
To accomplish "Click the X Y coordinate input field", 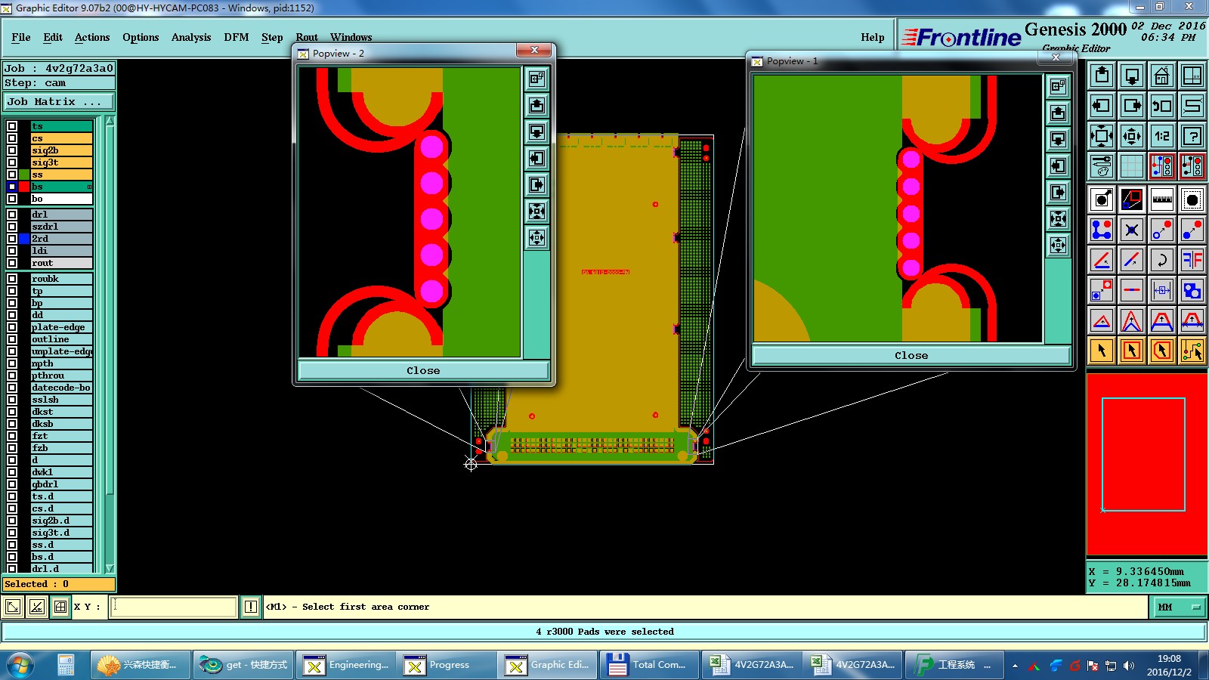I will point(173,607).
